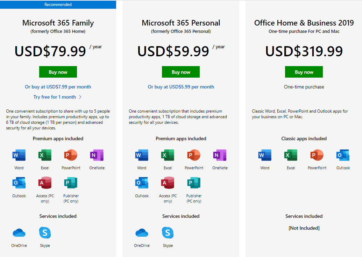Select the Word icon under Office Home & Business 2019

click(x=265, y=155)
